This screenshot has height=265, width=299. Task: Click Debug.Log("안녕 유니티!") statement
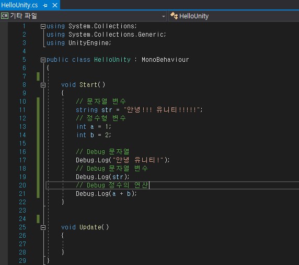(x=123, y=160)
